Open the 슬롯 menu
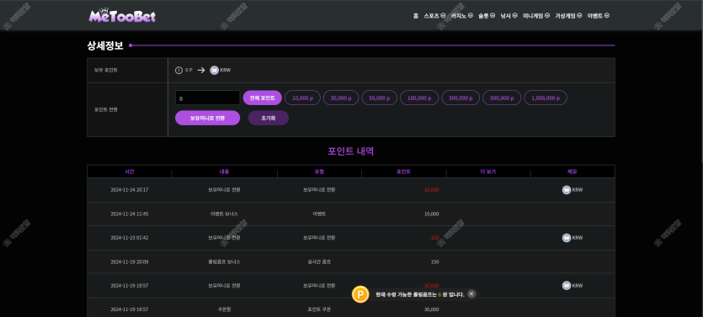The width and height of the screenshot is (703, 317). click(x=483, y=16)
